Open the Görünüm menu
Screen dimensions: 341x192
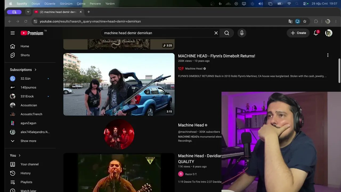click(x=66, y=4)
